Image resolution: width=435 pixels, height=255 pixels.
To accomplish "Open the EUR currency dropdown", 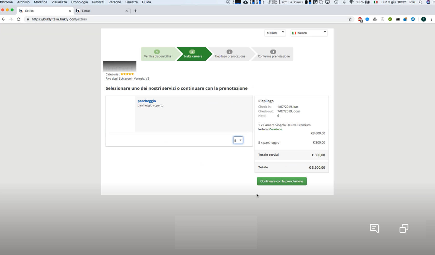I will [275, 33].
